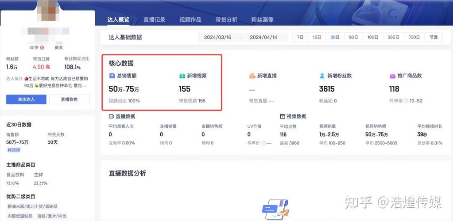
Task: Click the 4.90 高 reputation score
Action: coord(41,67)
